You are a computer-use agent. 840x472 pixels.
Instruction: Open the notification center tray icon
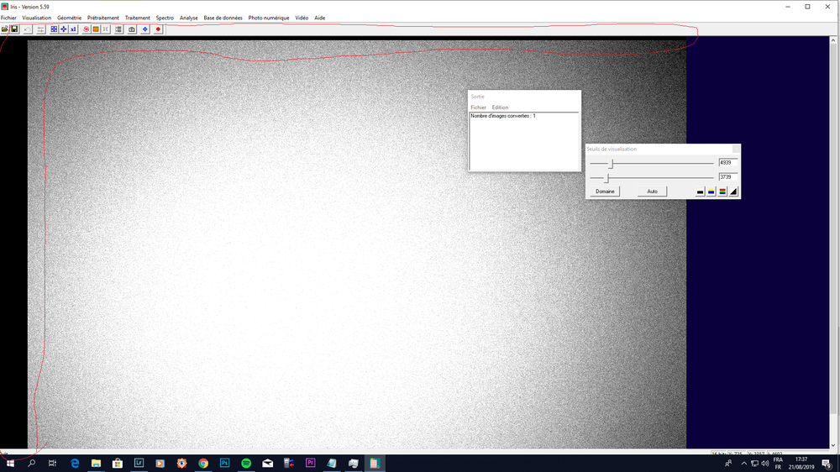click(827, 464)
